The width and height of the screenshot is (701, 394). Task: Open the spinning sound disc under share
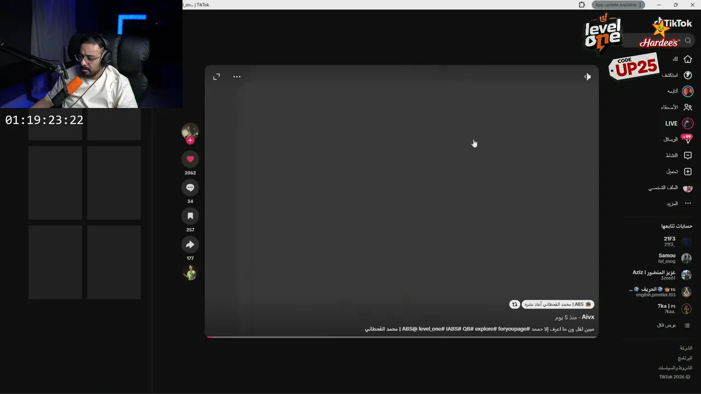point(190,273)
